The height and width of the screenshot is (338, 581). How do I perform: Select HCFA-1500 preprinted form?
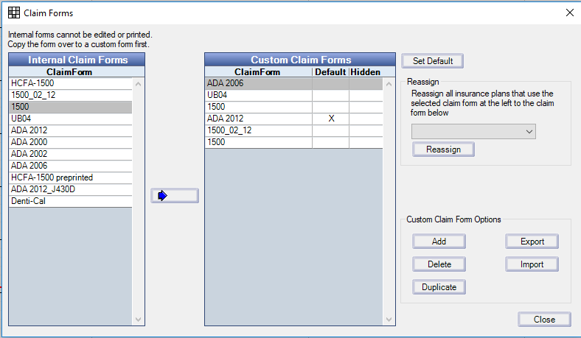pos(70,177)
